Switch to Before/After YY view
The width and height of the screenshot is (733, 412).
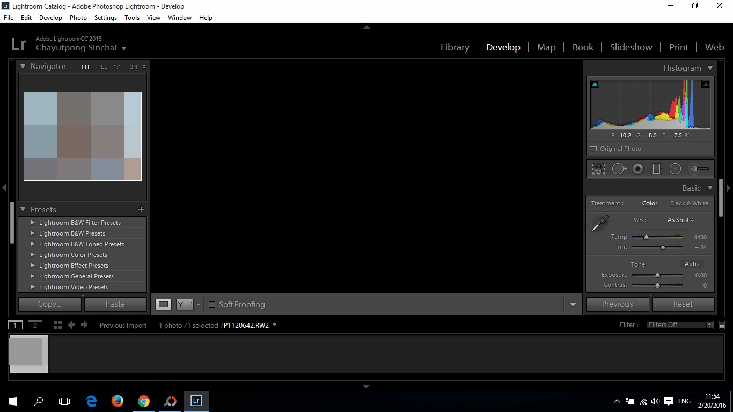pos(185,304)
